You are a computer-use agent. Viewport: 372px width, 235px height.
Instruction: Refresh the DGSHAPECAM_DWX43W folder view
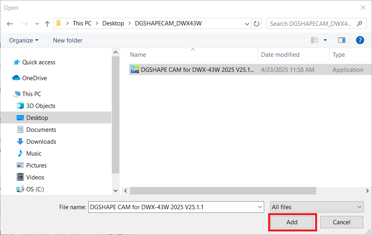(x=257, y=24)
